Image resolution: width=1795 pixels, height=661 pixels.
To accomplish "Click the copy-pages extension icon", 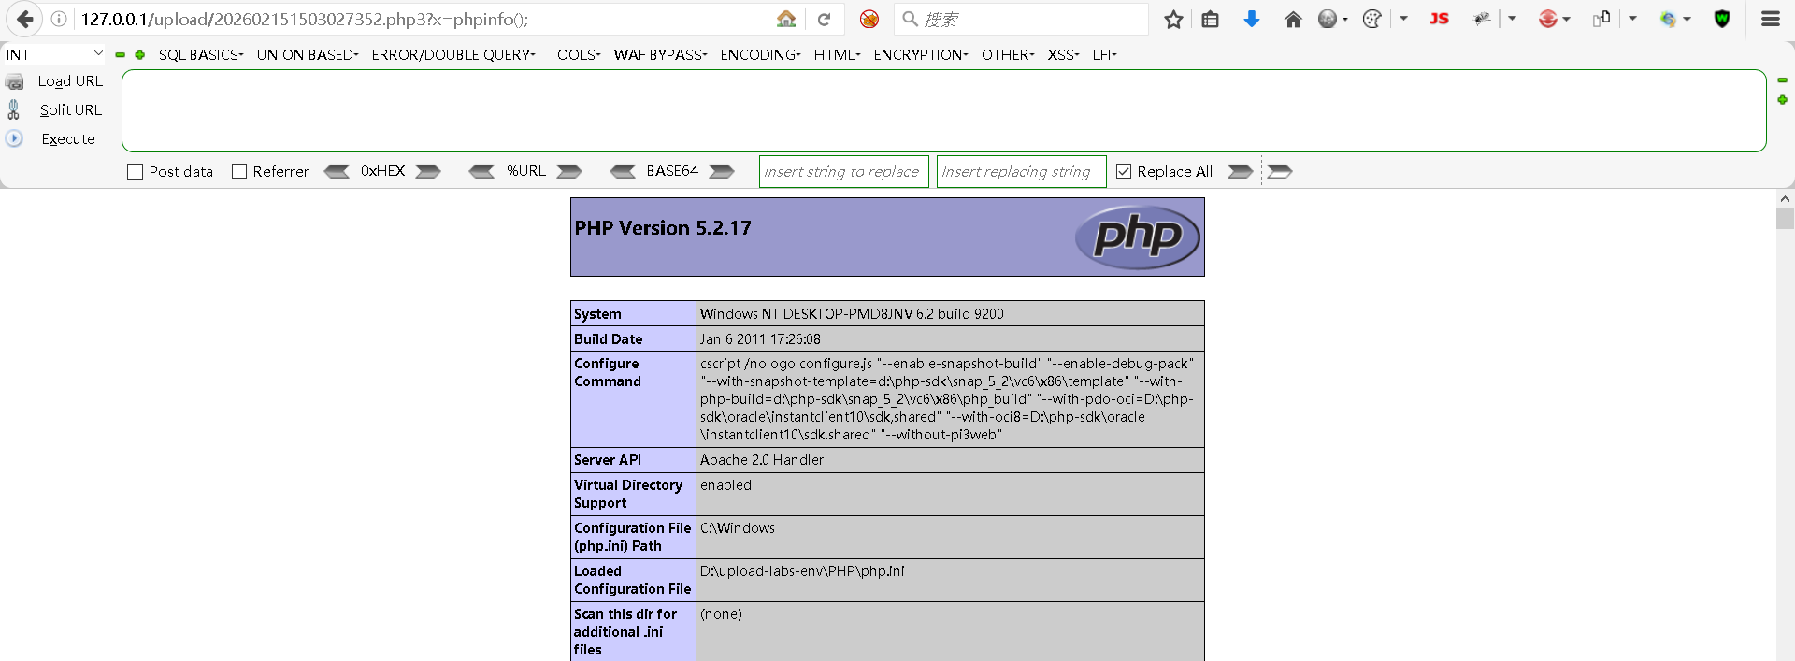I will click(1602, 19).
